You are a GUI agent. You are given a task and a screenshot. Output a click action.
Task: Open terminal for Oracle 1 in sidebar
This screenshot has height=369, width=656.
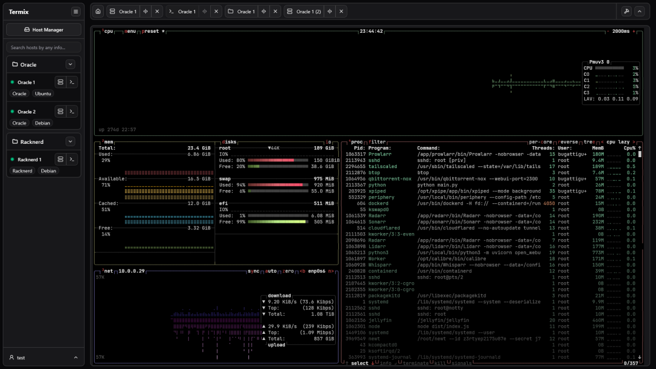(72, 82)
